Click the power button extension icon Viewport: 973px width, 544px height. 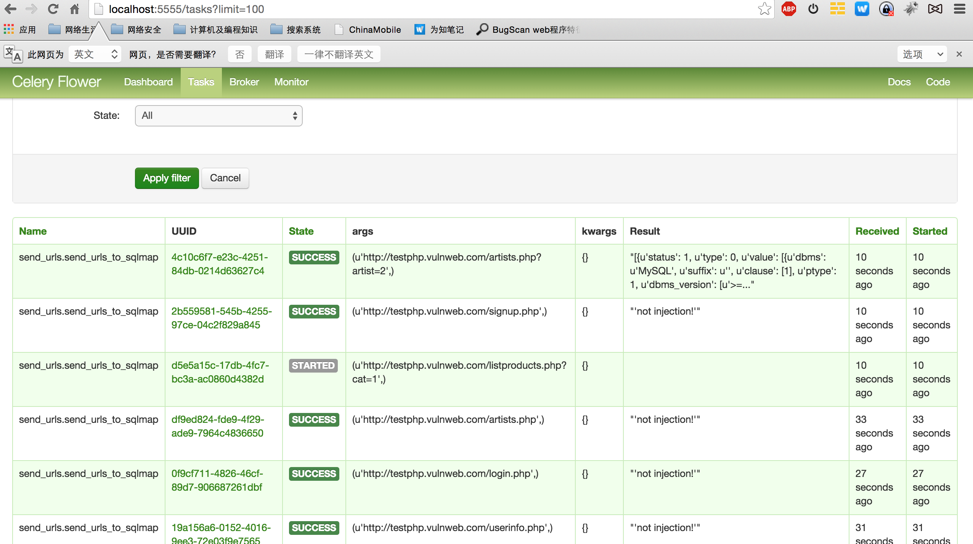pyautogui.click(x=813, y=9)
